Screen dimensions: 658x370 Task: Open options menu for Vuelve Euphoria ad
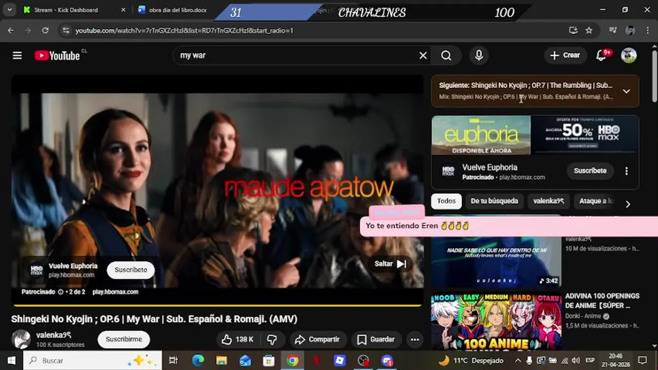point(626,171)
